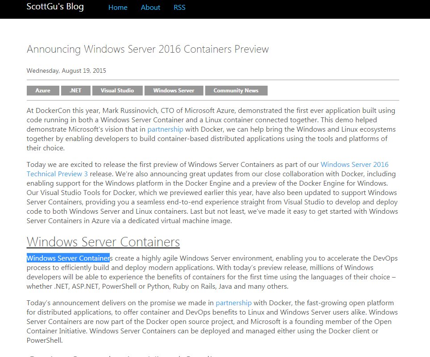
Task: Click the text 'At DockerCon this year'
Action: coord(63,111)
